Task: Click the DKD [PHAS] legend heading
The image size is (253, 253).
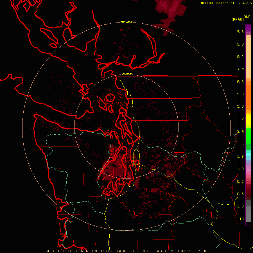Action: click(241, 18)
